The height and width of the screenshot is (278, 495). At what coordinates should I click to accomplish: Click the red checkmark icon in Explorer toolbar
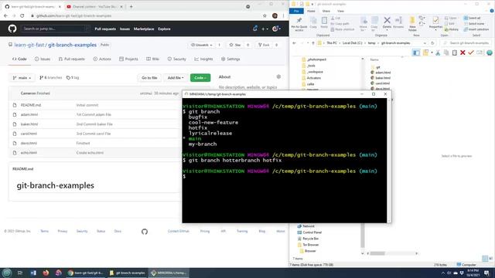coord(471,53)
